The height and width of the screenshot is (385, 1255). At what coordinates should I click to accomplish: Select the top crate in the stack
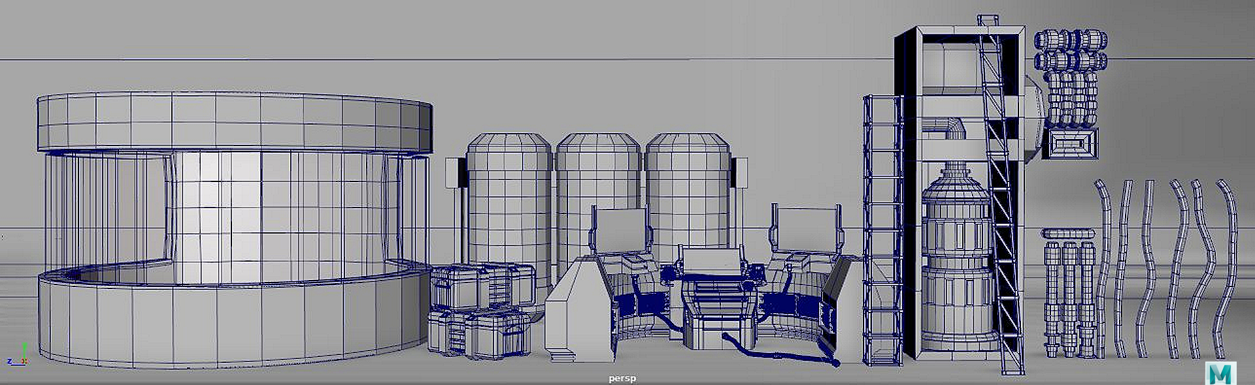(482, 285)
